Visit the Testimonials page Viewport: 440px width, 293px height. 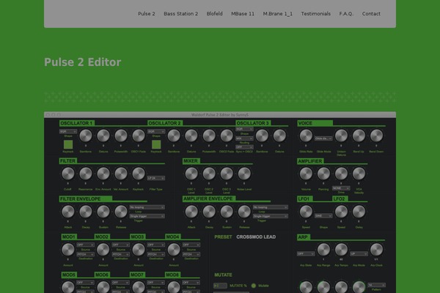coord(315,14)
